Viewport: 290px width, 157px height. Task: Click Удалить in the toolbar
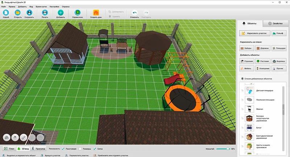pyautogui.click(x=114, y=16)
